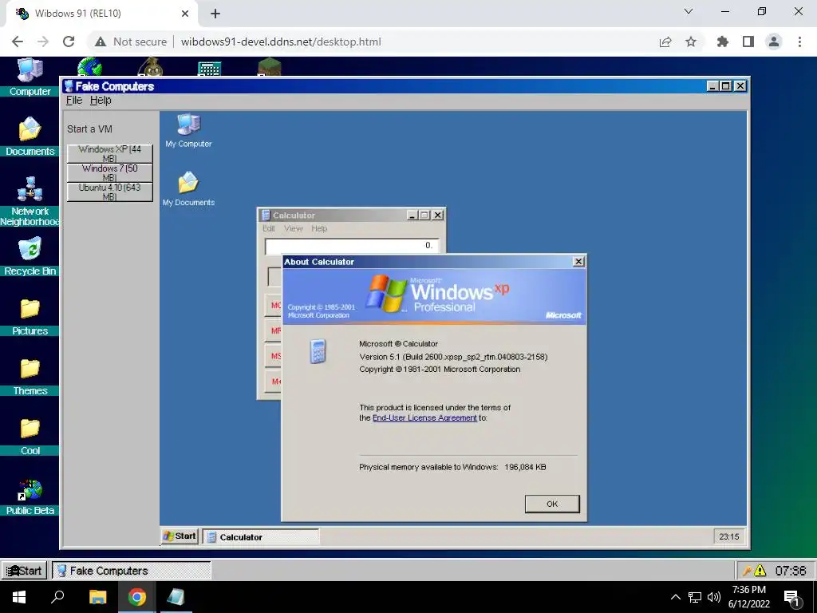The height and width of the screenshot is (613, 817).
Task: Click the calculator icon in About dialog
Action: click(x=318, y=351)
